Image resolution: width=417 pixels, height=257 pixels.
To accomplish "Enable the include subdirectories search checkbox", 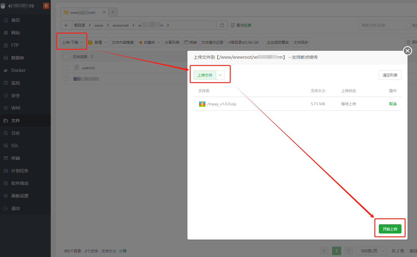I will pos(408,25).
